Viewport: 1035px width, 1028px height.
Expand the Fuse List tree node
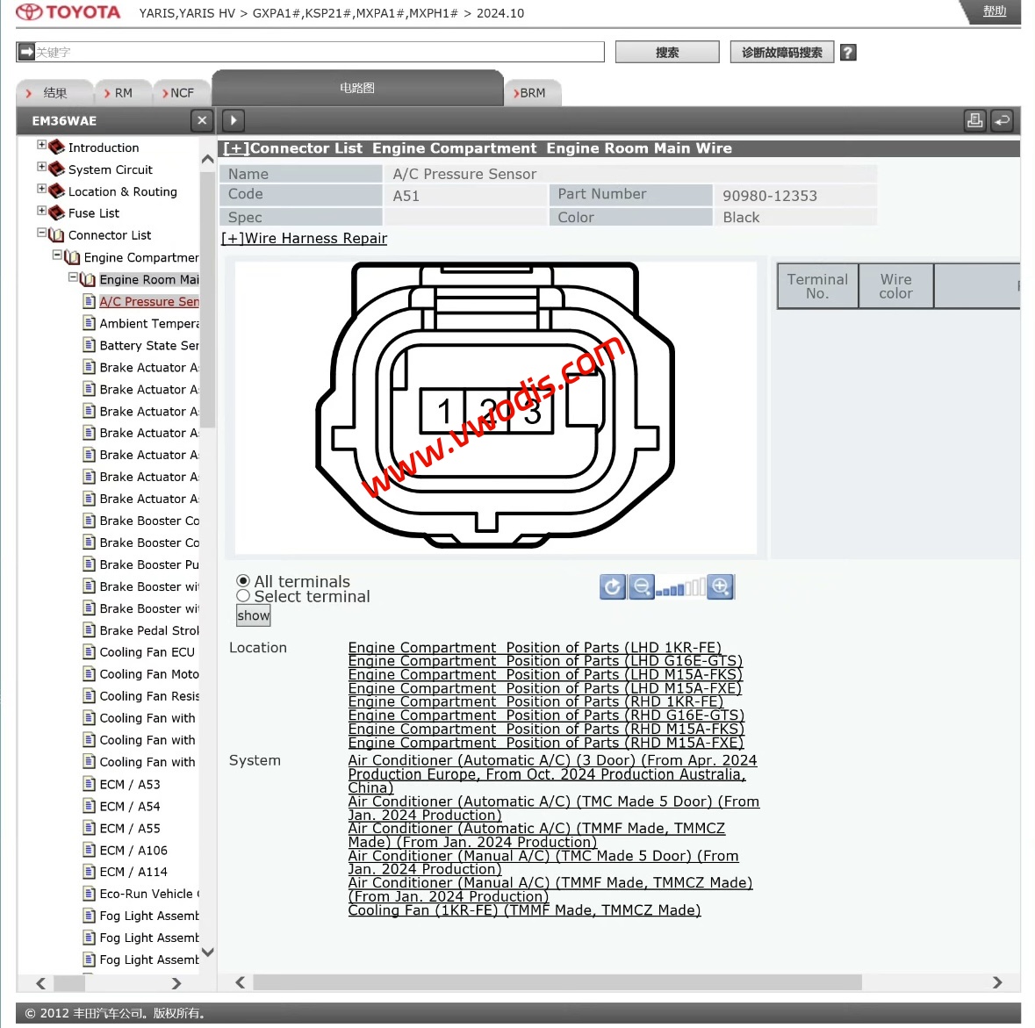click(x=41, y=211)
